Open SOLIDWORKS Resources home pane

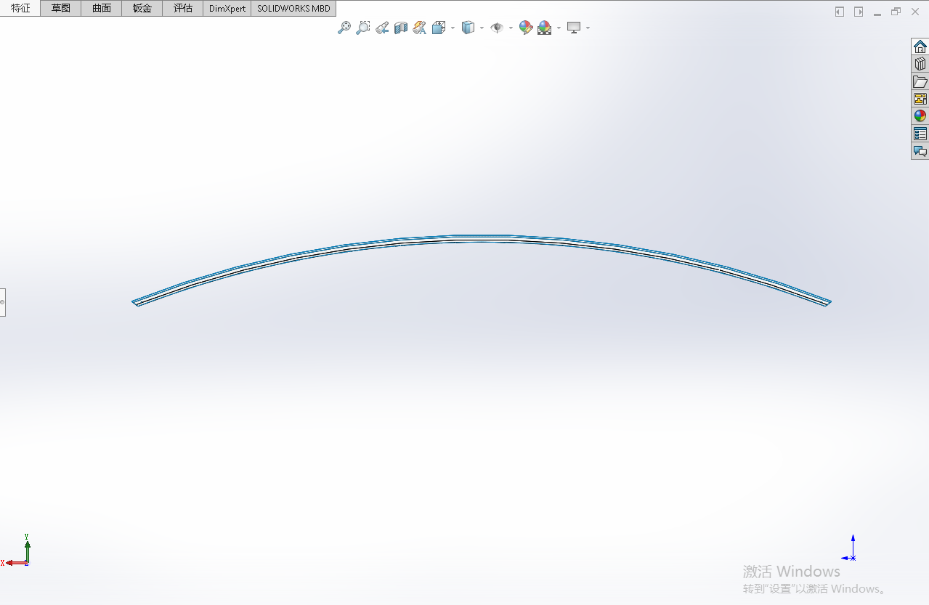(920, 46)
